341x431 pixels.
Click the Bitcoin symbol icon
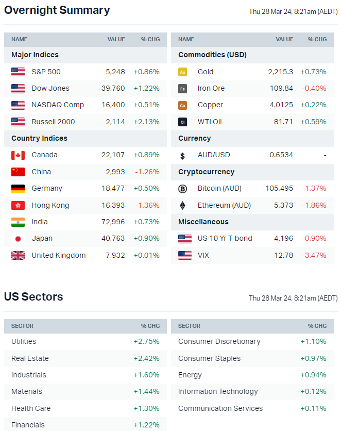click(182, 189)
